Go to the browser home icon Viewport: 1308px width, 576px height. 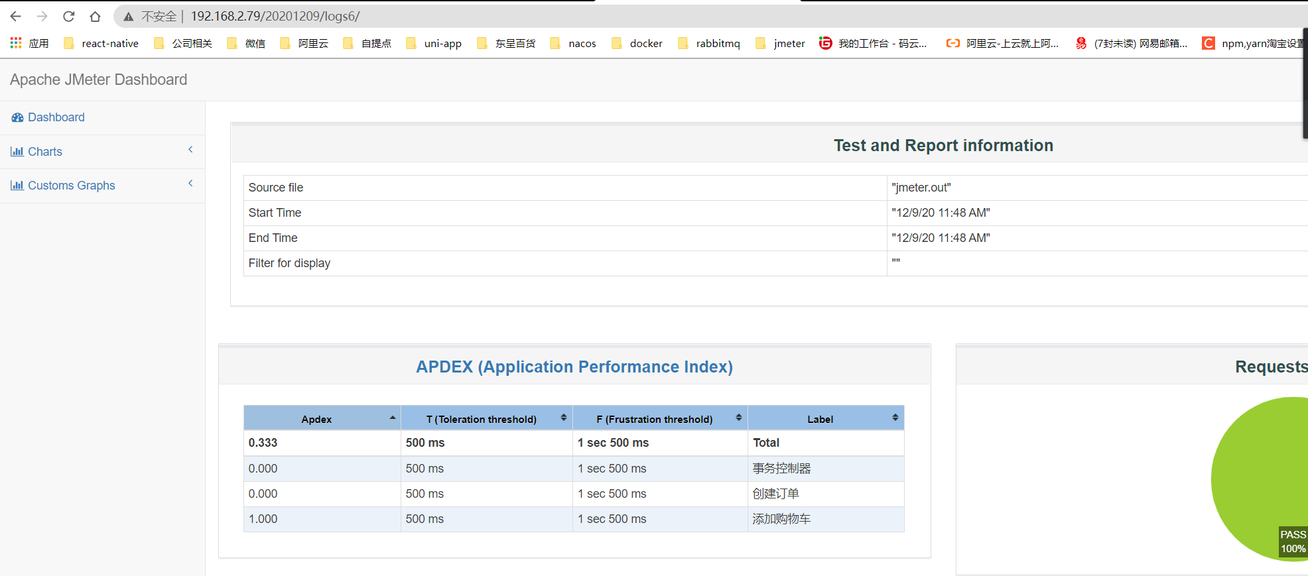95,17
